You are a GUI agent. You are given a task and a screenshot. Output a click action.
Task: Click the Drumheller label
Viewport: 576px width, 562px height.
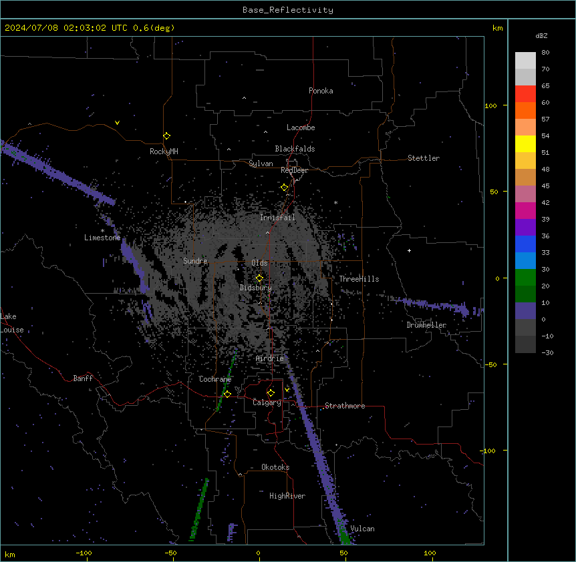point(426,325)
